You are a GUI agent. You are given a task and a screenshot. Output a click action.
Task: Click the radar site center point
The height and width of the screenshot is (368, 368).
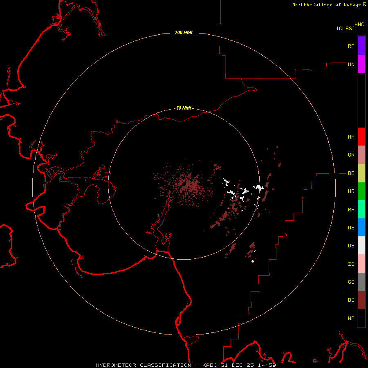tap(185, 184)
